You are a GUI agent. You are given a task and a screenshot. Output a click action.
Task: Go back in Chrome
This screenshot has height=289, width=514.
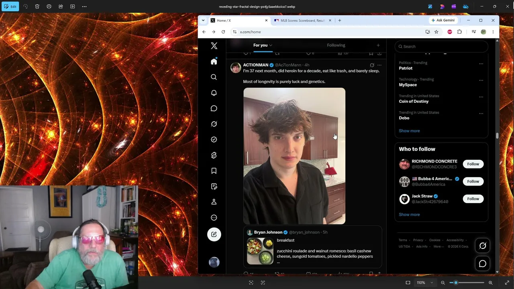(204, 32)
